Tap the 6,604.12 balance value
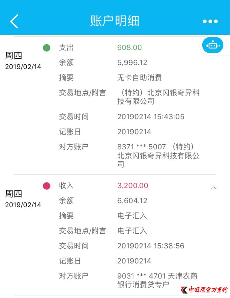The height and width of the screenshot is (298, 230). pyautogui.click(x=132, y=201)
